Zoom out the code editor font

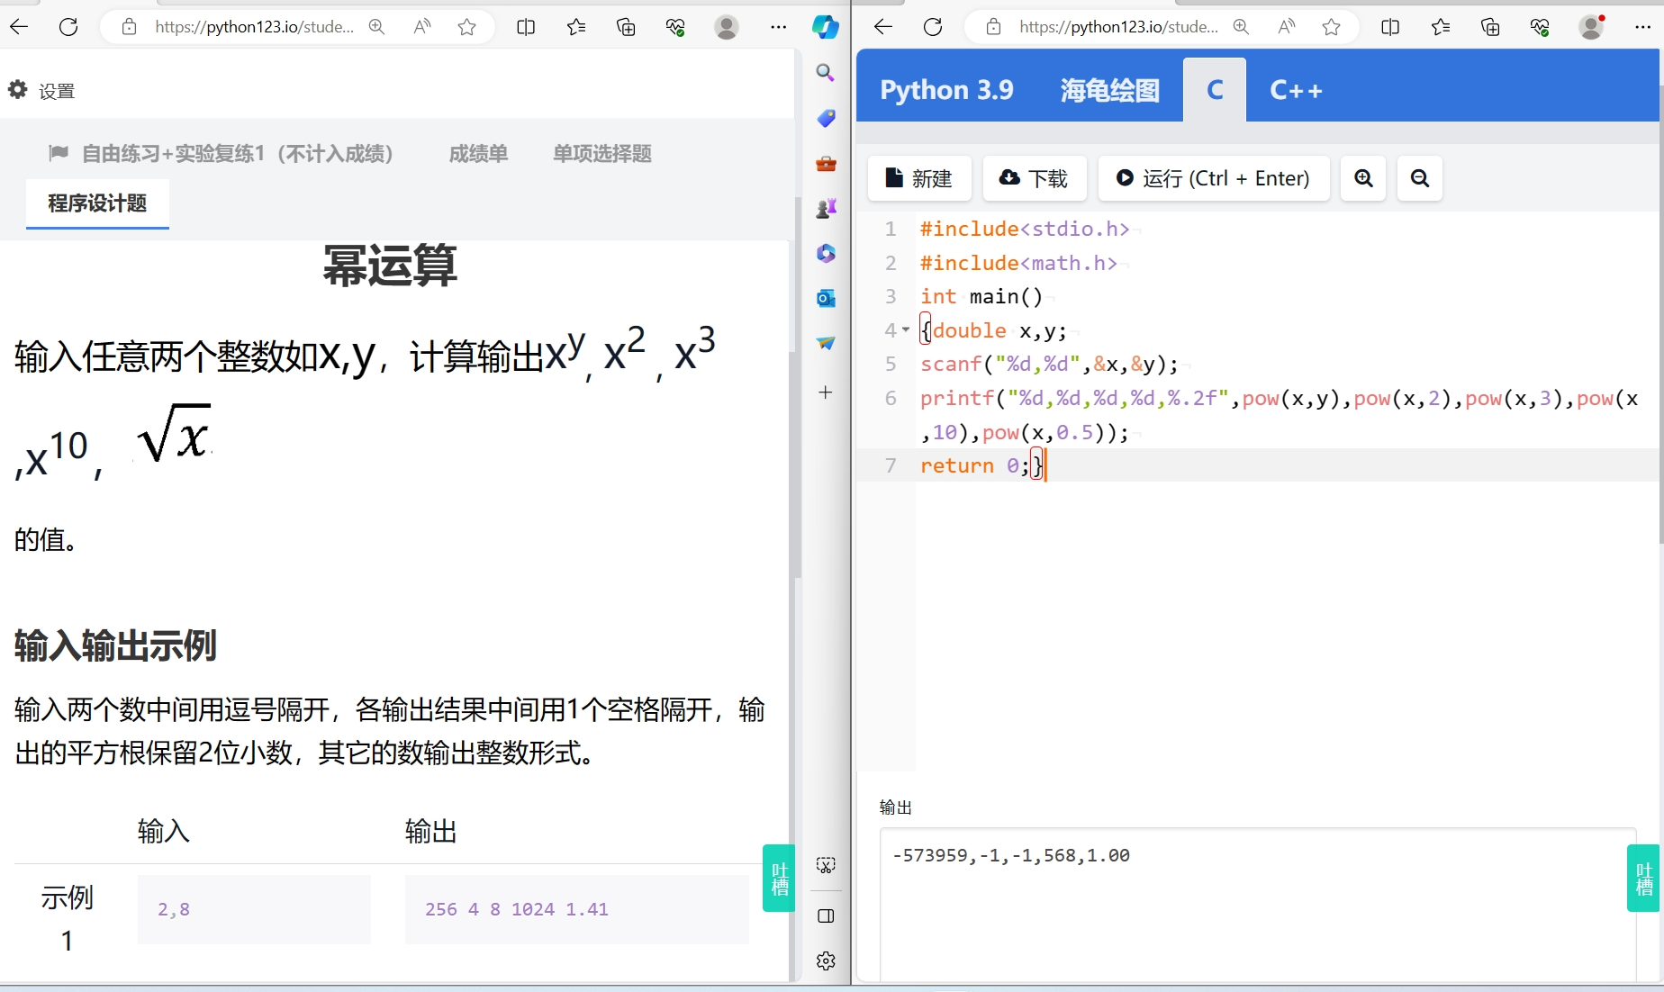click(x=1419, y=178)
